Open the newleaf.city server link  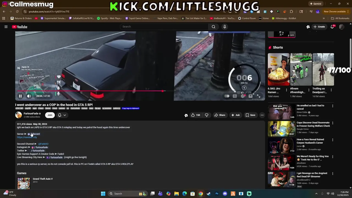(x=27, y=137)
